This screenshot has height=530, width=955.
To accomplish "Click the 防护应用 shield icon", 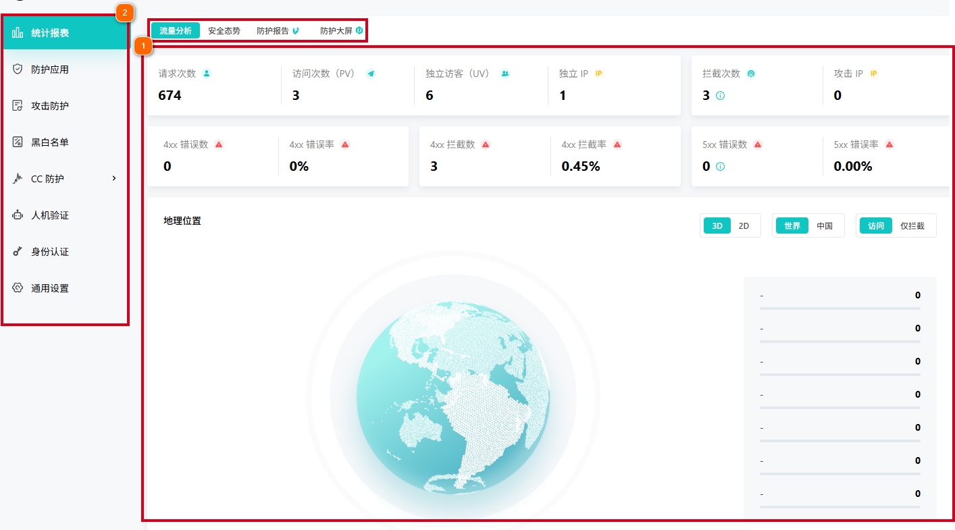I will [18, 70].
